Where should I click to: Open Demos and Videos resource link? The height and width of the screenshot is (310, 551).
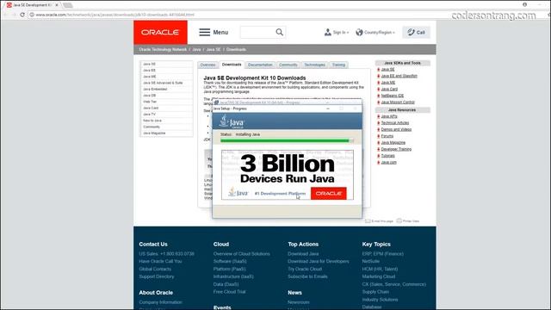396,130
